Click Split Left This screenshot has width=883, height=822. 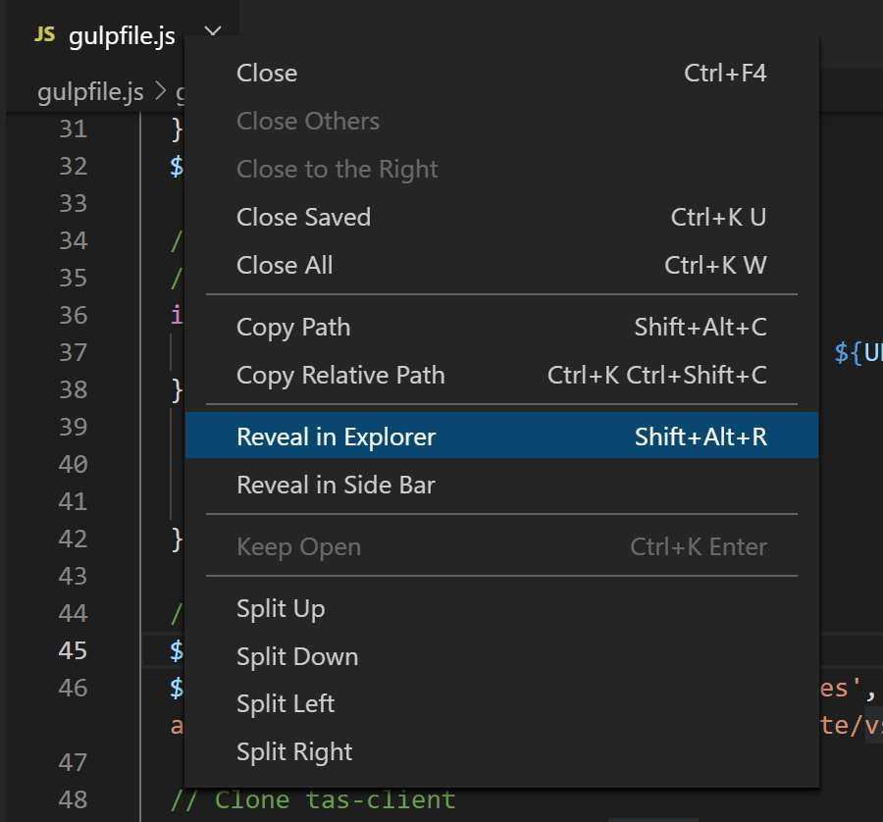click(x=286, y=703)
